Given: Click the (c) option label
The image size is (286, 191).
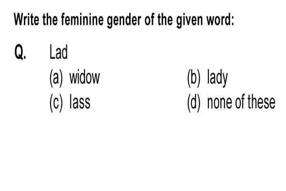Looking at the screenshot, I should pos(56,103).
